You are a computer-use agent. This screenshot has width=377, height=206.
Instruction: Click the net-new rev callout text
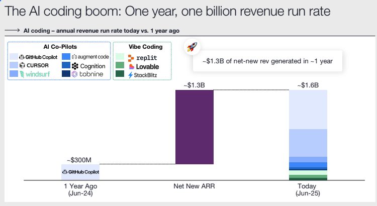(x=267, y=61)
